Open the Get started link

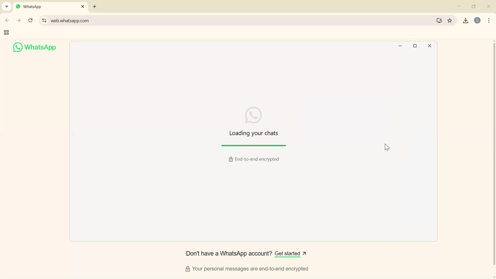pos(288,254)
